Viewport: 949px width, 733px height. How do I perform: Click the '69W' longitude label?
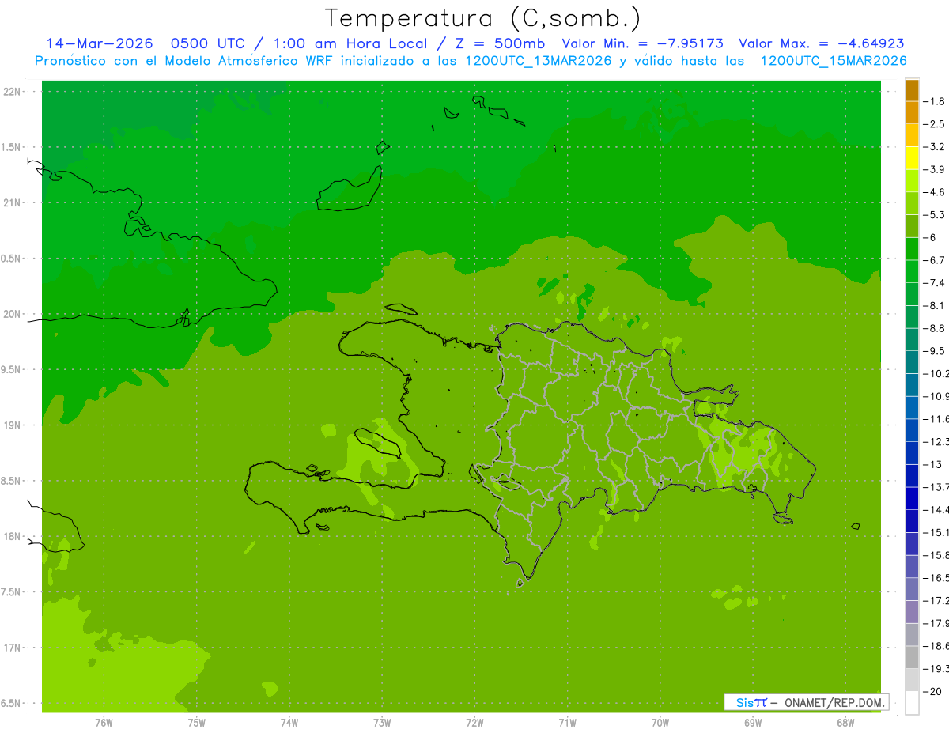pos(753,723)
